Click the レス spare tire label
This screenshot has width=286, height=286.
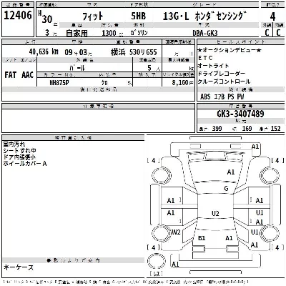pos(156,274)
